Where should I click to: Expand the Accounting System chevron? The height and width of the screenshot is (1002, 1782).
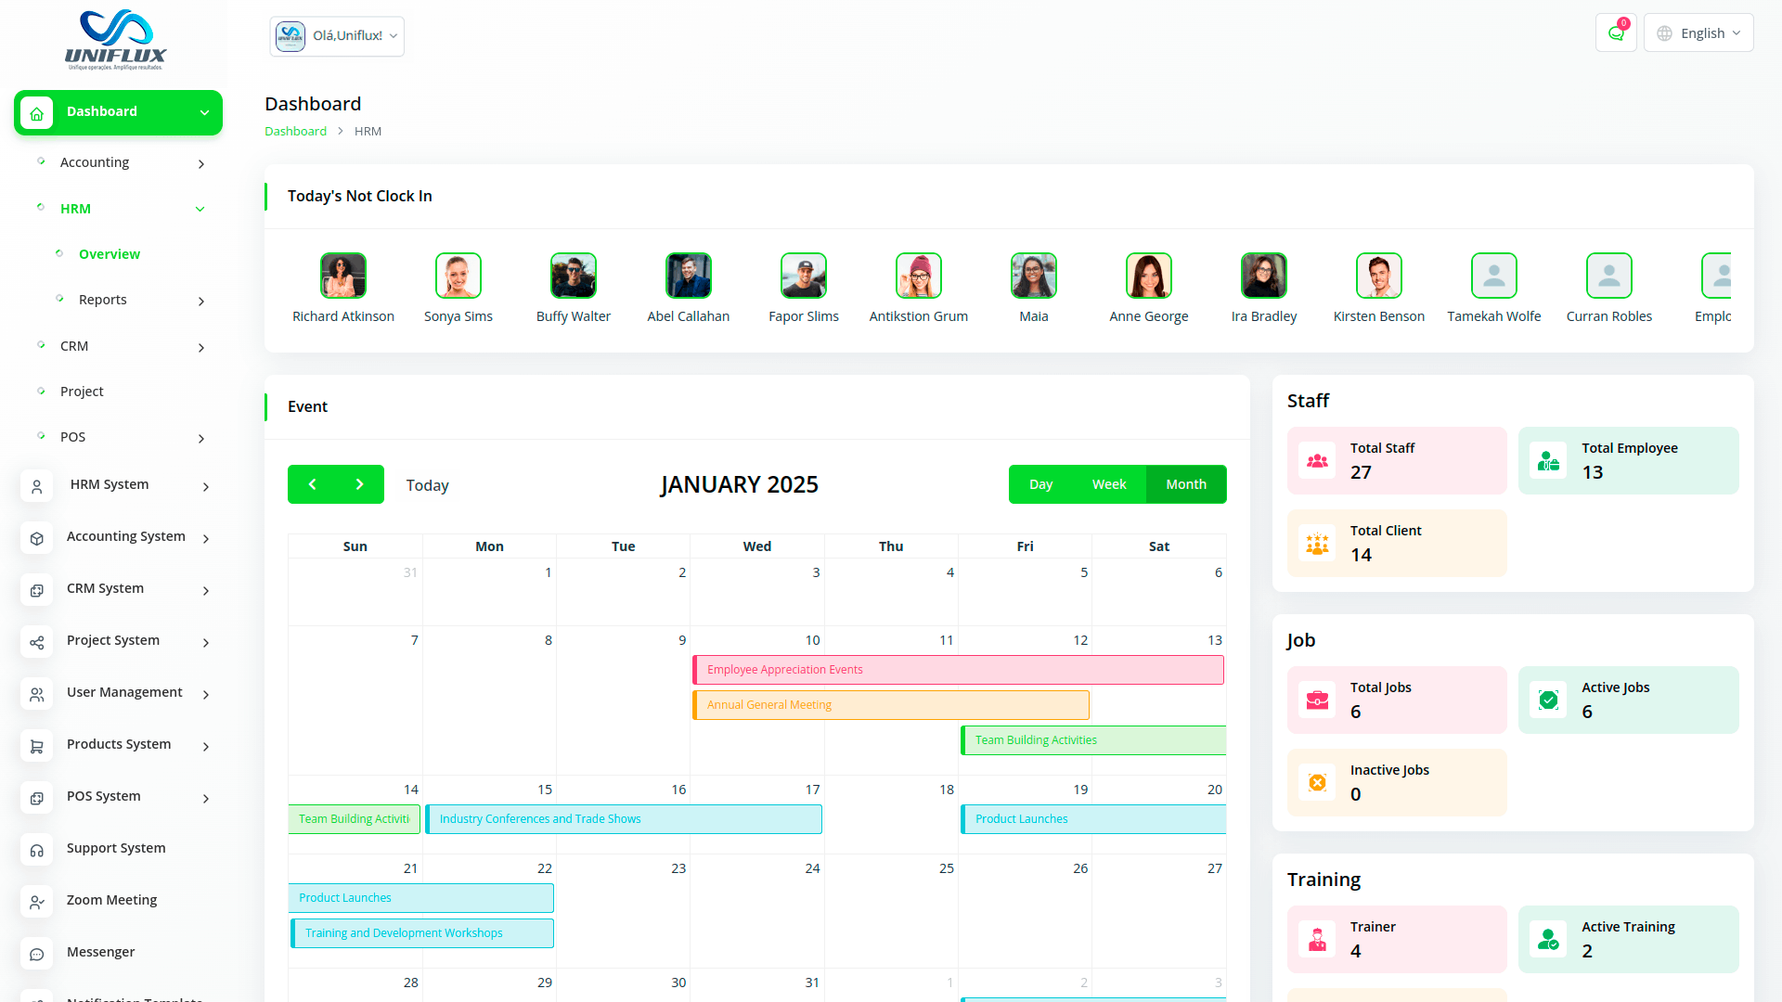click(x=206, y=539)
